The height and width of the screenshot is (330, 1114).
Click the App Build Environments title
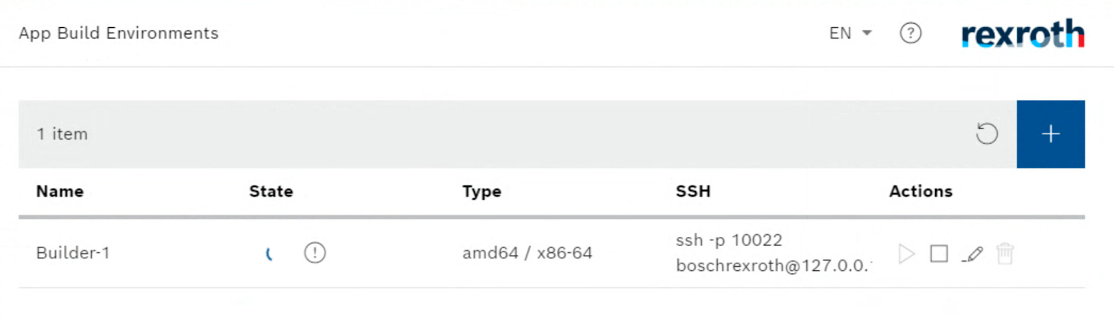point(118,33)
